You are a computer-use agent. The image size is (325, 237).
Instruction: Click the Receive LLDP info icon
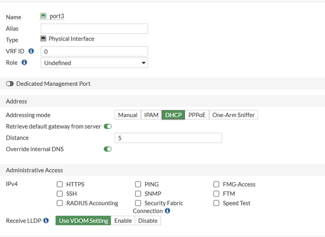(x=46, y=221)
